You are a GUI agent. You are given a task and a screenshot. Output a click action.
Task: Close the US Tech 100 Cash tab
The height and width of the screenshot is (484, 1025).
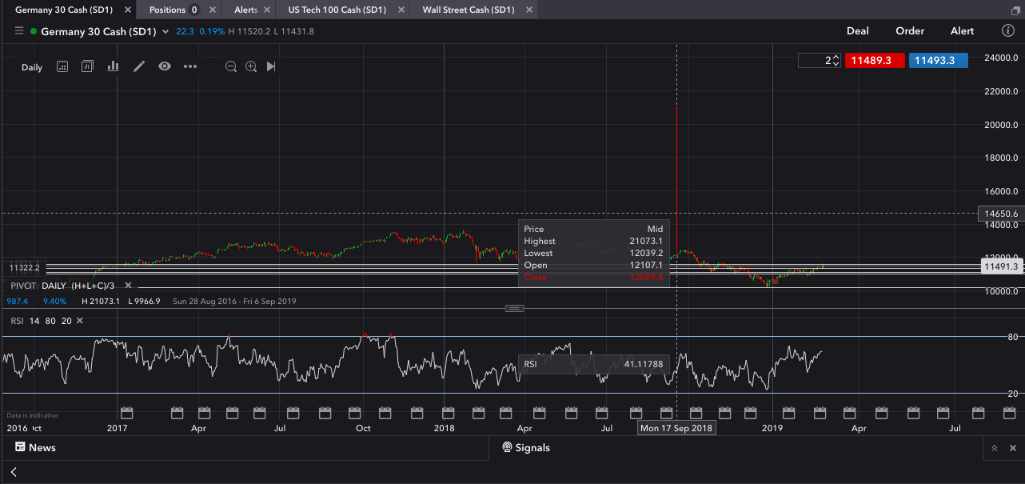(400, 10)
